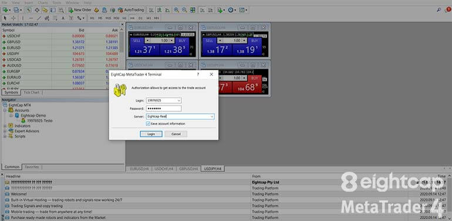The width and height of the screenshot is (452, 221).
Task: Expand the Indicators tree node
Action: tap(5, 126)
